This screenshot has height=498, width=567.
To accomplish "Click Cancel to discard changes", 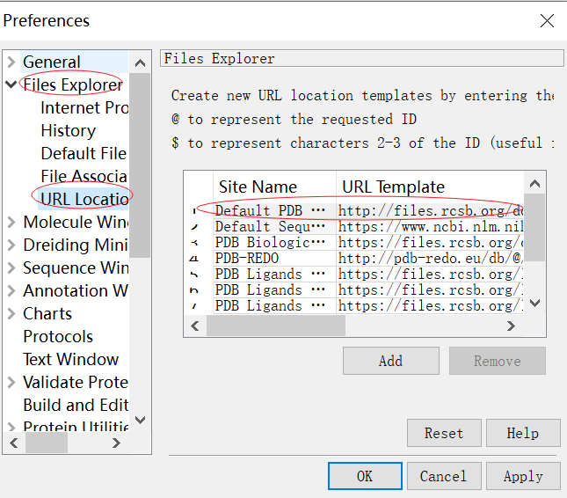I will [x=443, y=476].
